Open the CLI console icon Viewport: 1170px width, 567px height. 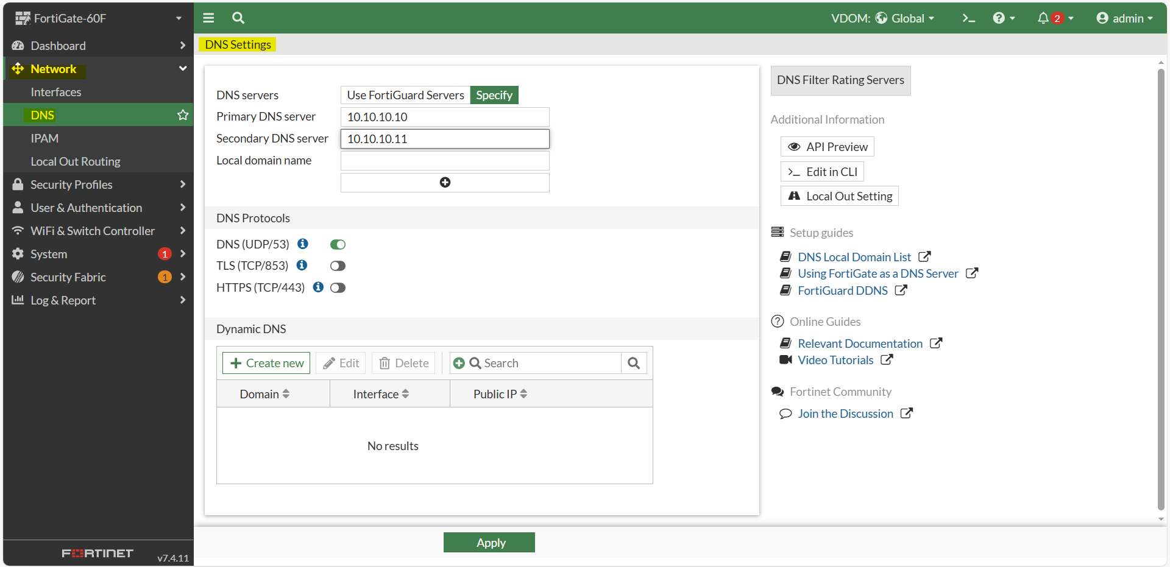point(968,18)
